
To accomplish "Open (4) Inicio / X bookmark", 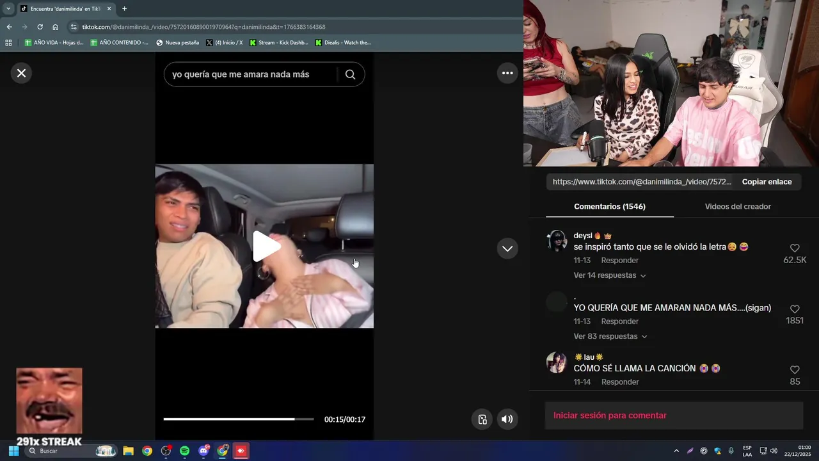I will (x=225, y=43).
